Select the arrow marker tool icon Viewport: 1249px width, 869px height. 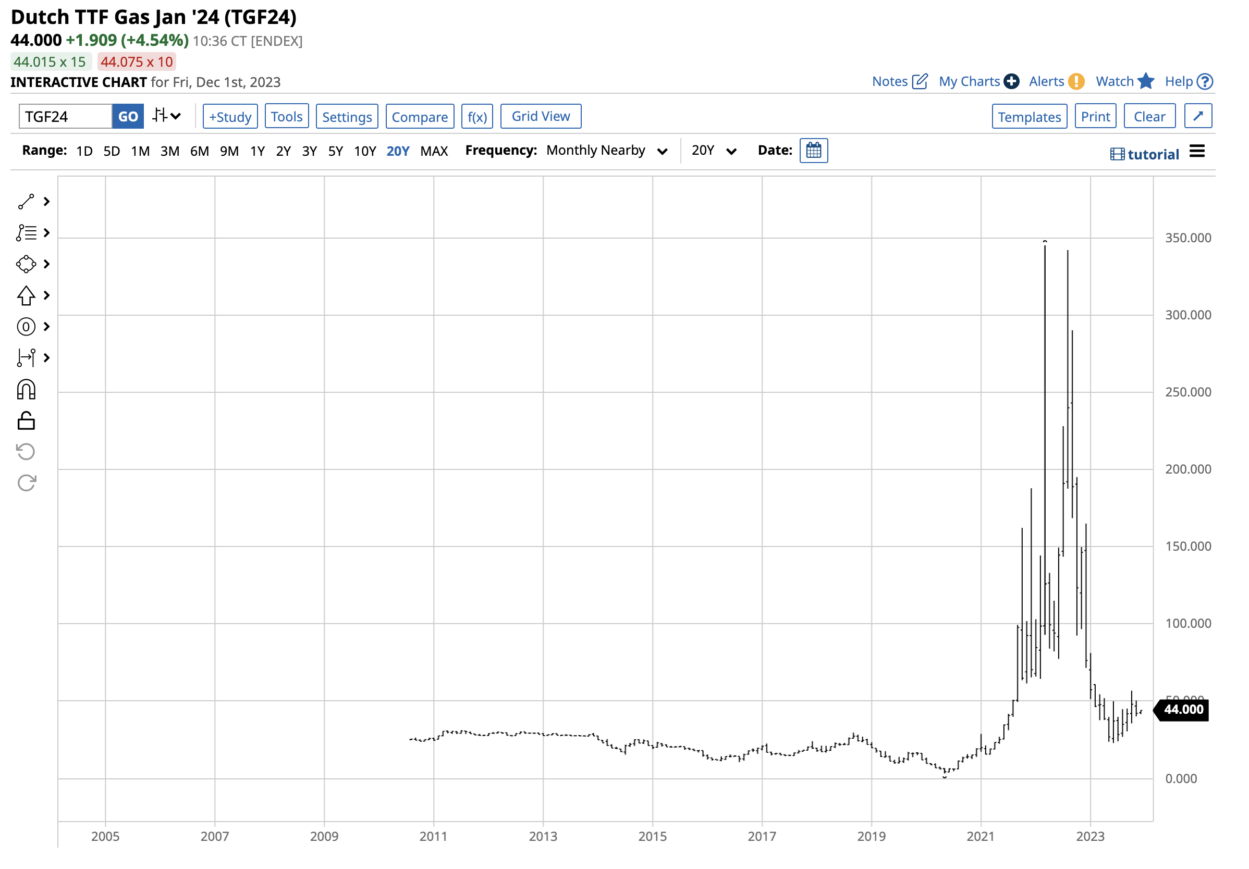coord(26,295)
